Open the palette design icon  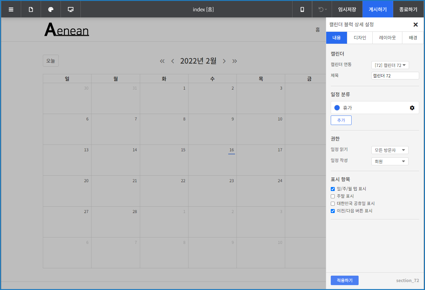point(50,9)
